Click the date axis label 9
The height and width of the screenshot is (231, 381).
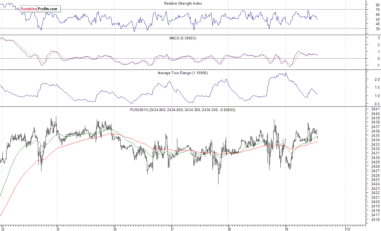(x=287, y=229)
